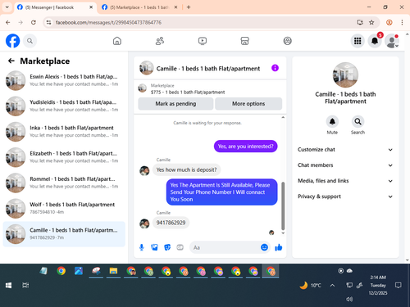Open Windows notification center icon
The width and height of the screenshot is (410, 307).
click(x=399, y=286)
